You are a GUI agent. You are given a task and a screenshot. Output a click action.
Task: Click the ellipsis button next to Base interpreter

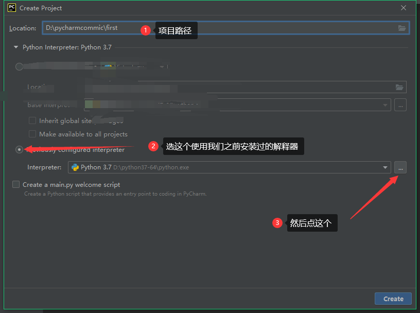click(400, 105)
